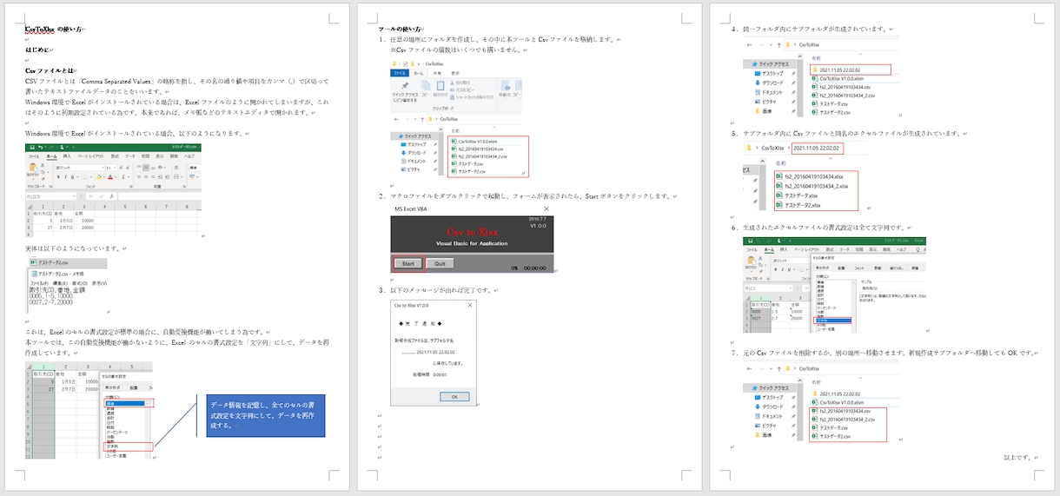Click the 'CsvToXlsx の使い方' title on page one
The width and height of the screenshot is (1060, 496).
coord(54,30)
